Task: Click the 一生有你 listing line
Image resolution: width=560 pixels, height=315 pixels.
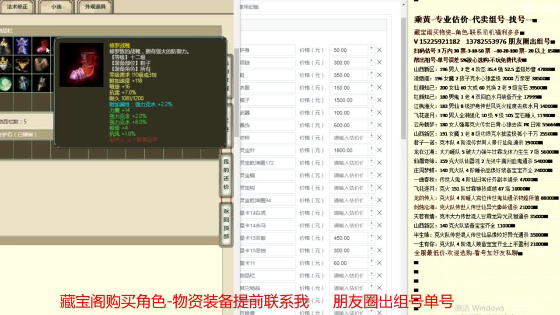Action: pos(481,244)
